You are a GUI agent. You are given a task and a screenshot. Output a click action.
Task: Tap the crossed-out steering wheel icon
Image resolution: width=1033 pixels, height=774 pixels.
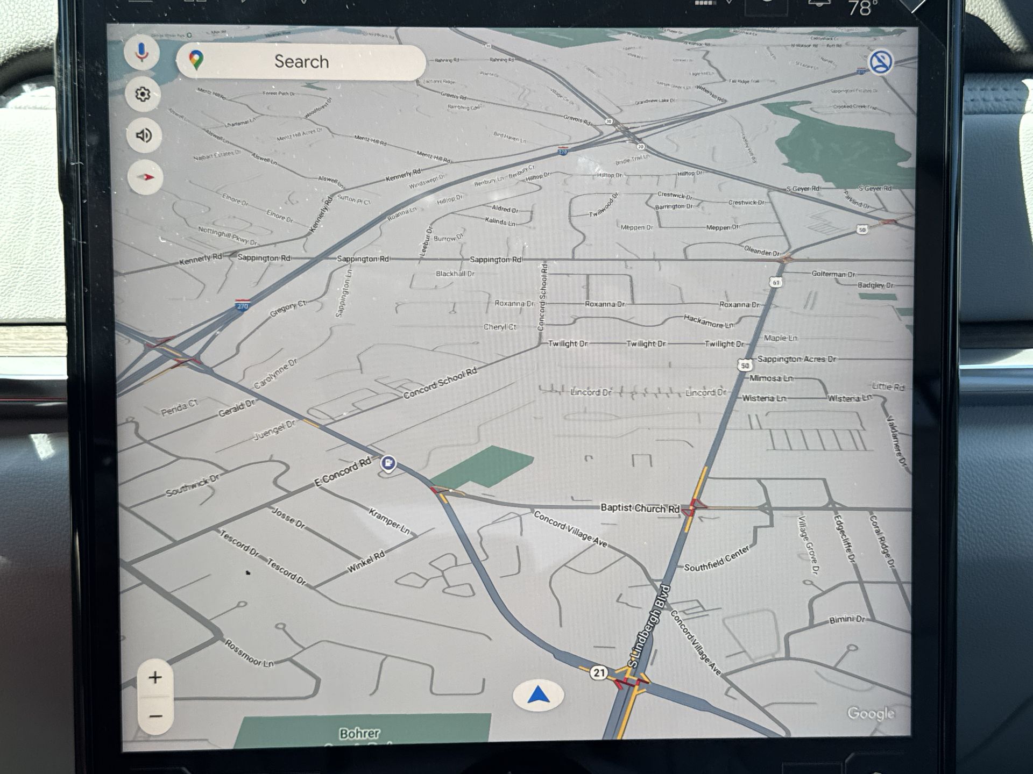(x=881, y=62)
